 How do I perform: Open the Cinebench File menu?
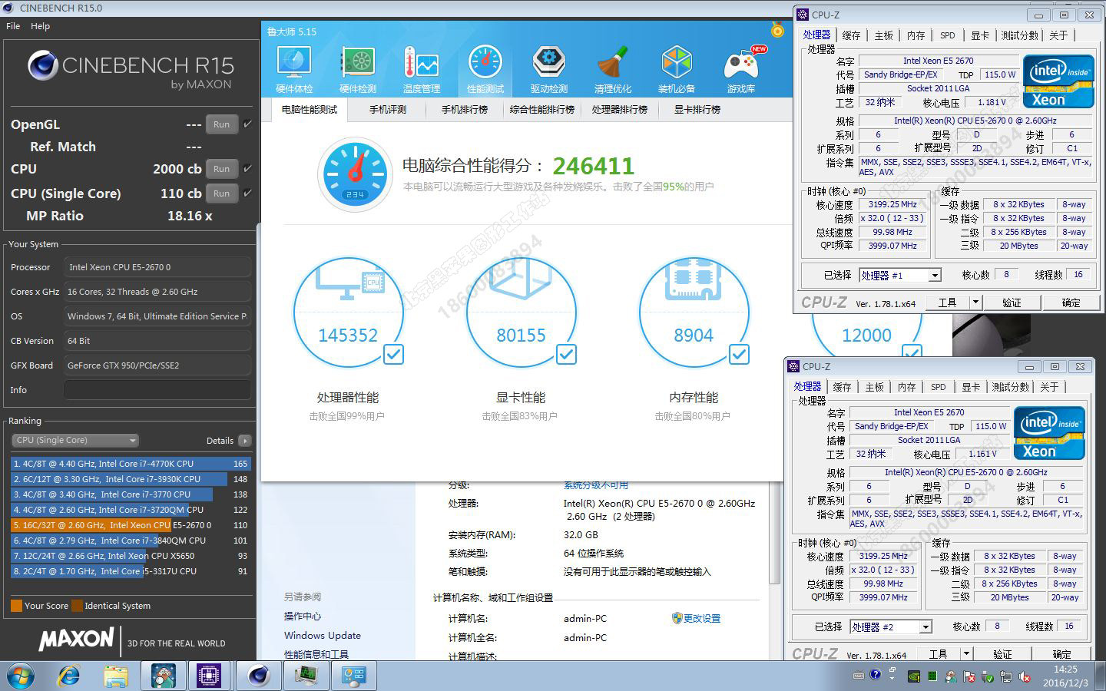(x=13, y=25)
